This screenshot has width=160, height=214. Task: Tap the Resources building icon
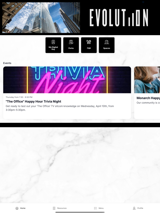click(x=54, y=208)
